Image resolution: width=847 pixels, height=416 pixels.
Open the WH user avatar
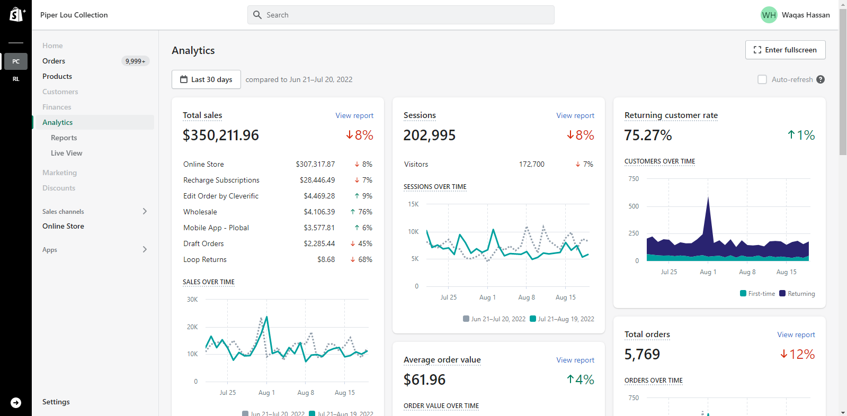click(769, 15)
